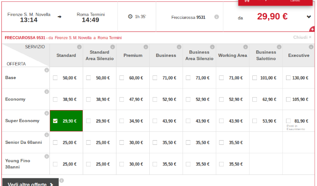Click clock icon by 1h 35' duration
Viewport: 317px width, 186px height.
point(130,17)
